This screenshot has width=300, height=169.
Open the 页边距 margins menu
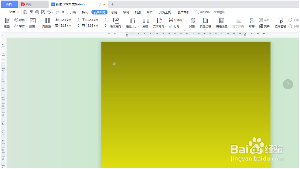tap(47, 23)
